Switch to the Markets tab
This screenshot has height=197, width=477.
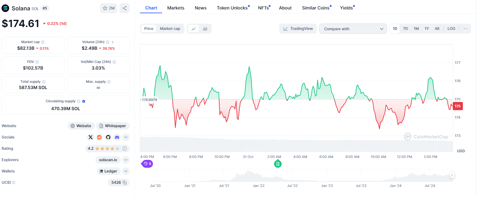pyautogui.click(x=176, y=8)
